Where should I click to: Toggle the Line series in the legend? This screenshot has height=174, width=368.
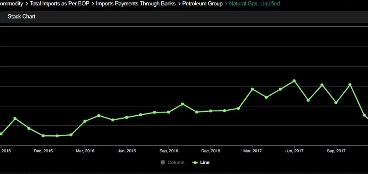coord(205,162)
